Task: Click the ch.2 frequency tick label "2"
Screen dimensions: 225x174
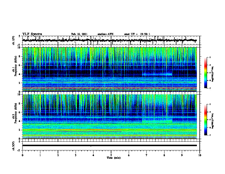Action: [20, 130]
